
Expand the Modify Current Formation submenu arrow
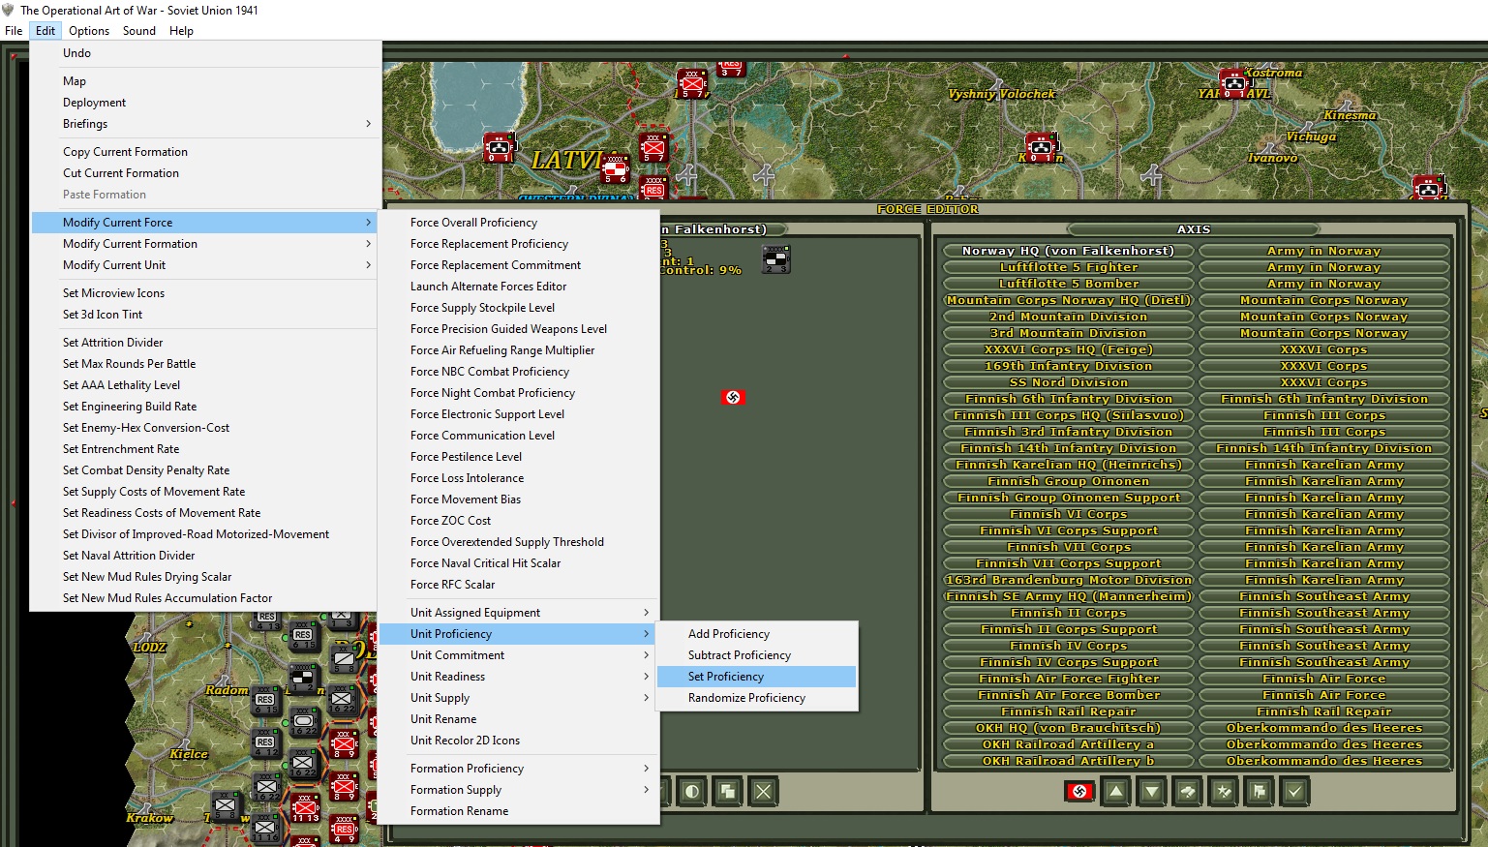[x=368, y=244]
